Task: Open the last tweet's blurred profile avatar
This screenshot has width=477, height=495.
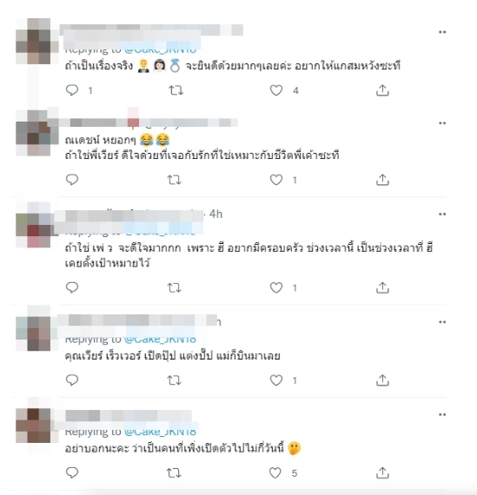Action: 33,426
